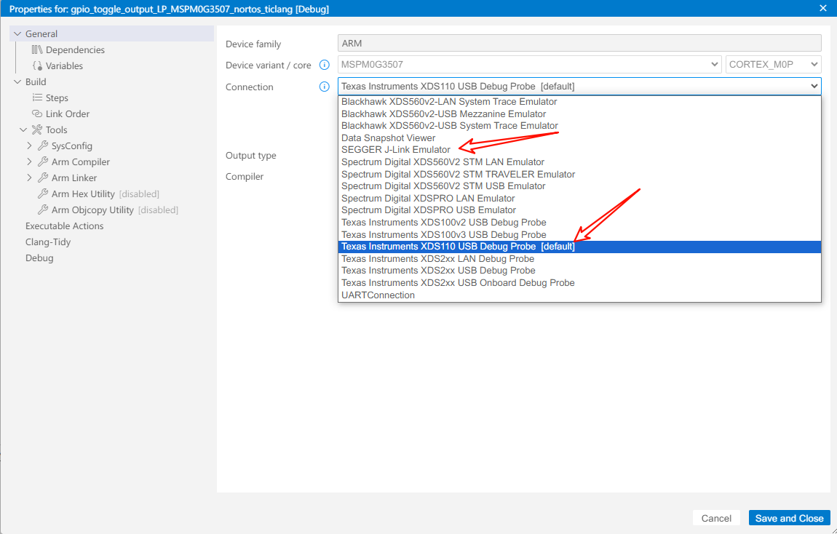Screen dimensions: 837x534
Task: Select Spectrum Digital XDS560V2 STM USB Emulator
Action: pos(579,186)
